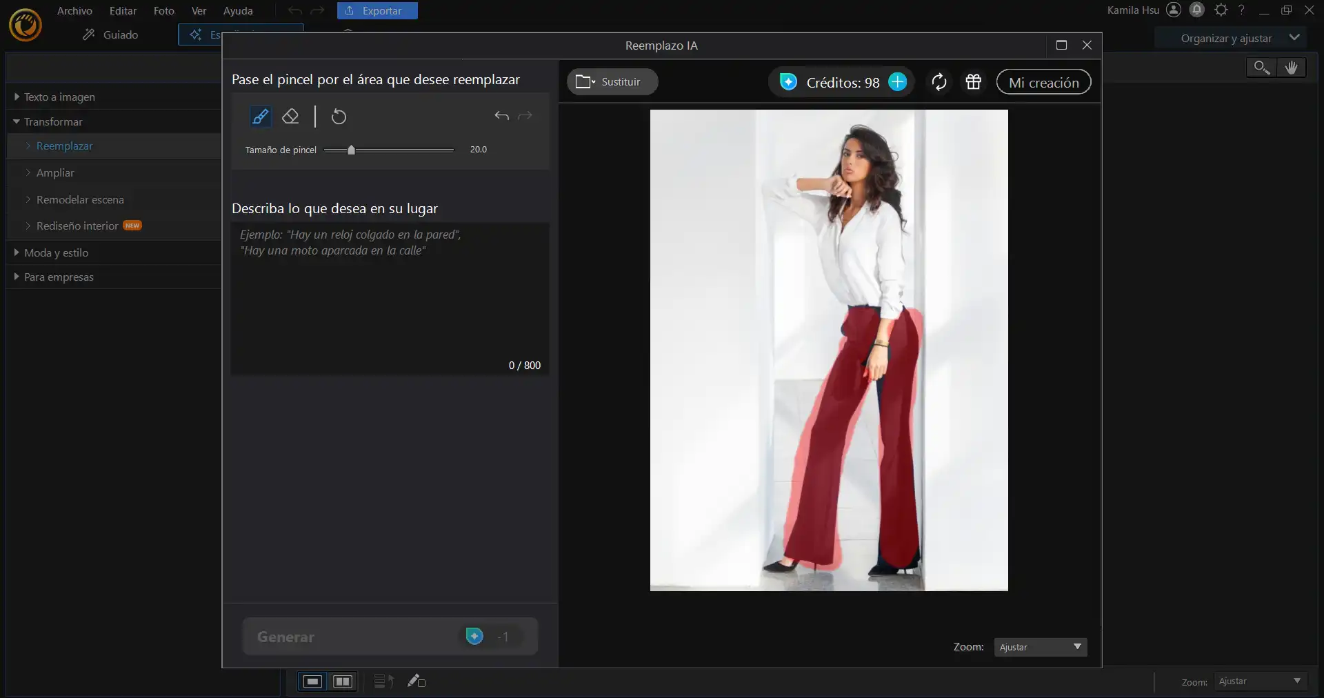
Task: Switch to single view mode
Action: (x=312, y=681)
